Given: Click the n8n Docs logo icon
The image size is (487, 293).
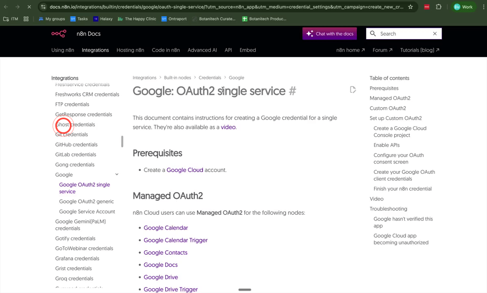Looking at the screenshot, I should tap(59, 33).
